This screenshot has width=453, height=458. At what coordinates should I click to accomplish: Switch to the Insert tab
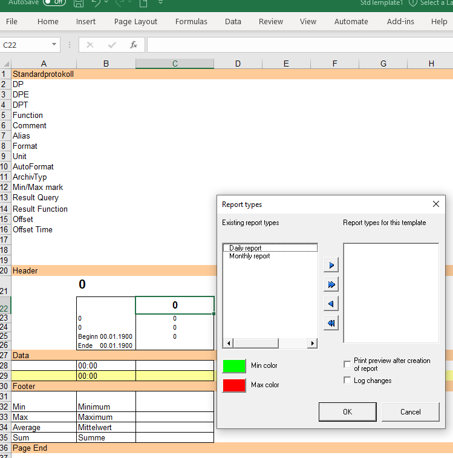coord(85,21)
